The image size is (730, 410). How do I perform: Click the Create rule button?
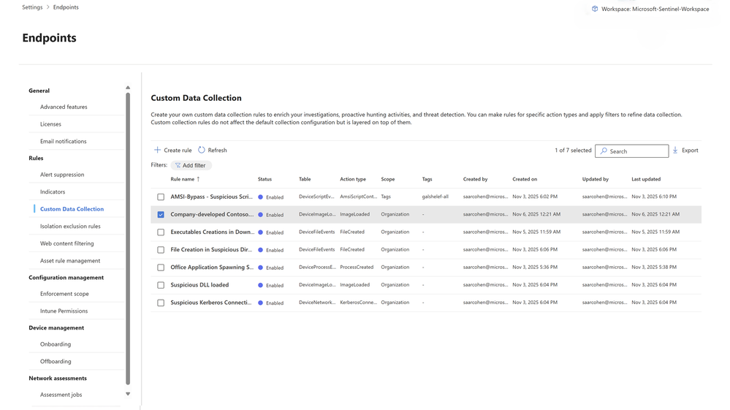(172, 150)
